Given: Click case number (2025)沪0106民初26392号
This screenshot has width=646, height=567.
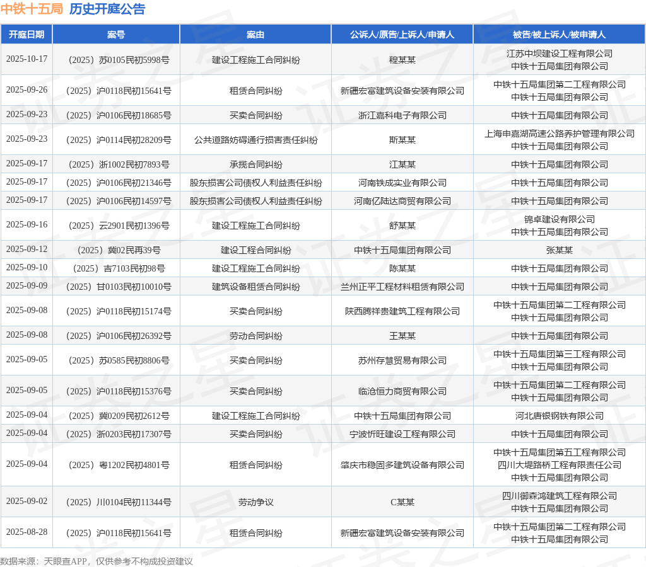Looking at the screenshot, I should pyautogui.click(x=119, y=336).
